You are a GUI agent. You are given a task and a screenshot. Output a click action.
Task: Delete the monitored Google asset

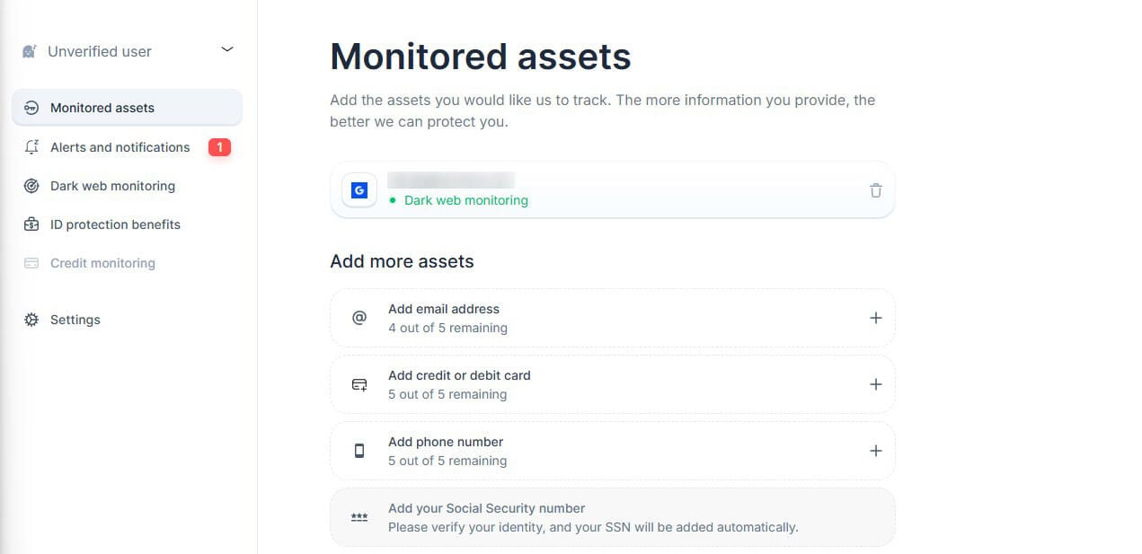click(x=875, y=189)
